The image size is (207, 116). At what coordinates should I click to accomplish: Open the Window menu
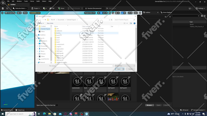[19, 1]
